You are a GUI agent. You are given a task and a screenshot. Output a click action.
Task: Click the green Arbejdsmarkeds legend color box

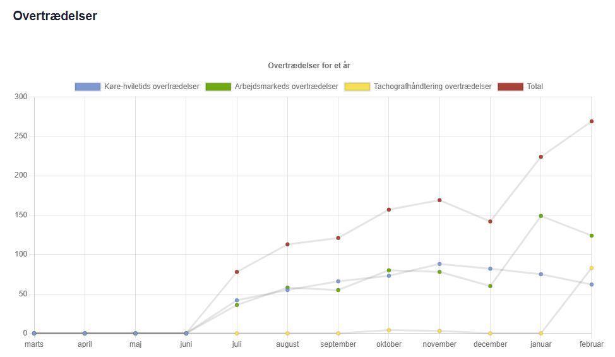pyautogui.click(x=218, y=87)
